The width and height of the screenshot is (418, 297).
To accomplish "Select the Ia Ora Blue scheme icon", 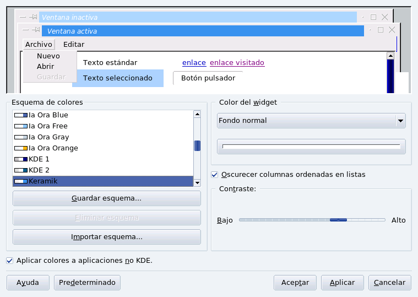I will (x=21, y=115).
